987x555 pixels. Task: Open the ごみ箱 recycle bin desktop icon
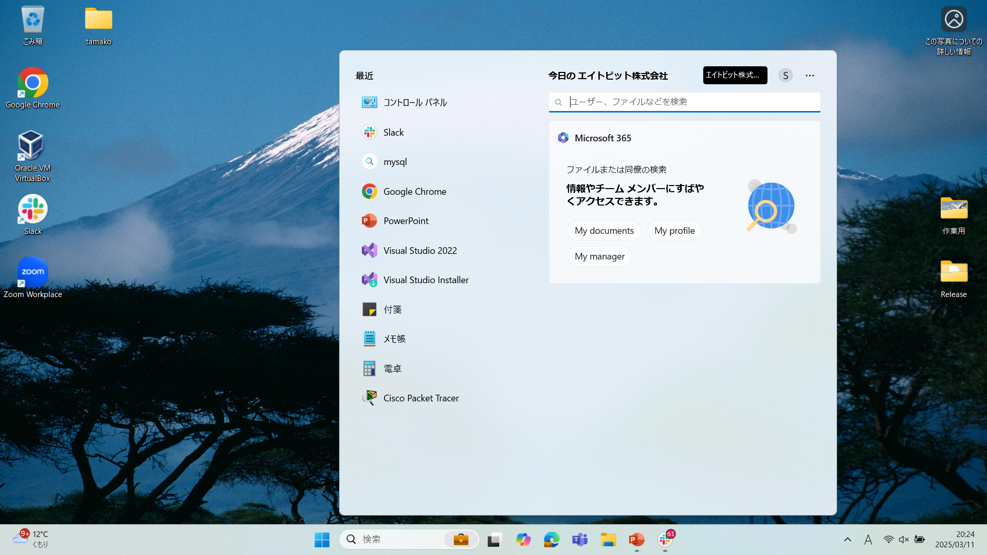point(32,26)
